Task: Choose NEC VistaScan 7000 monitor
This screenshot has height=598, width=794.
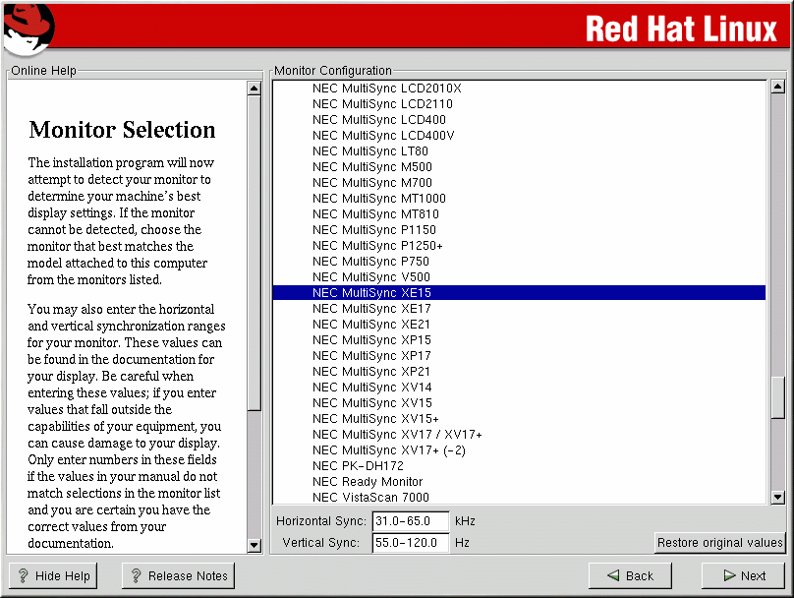Action: pyautogui.click(x=370, y=498)
